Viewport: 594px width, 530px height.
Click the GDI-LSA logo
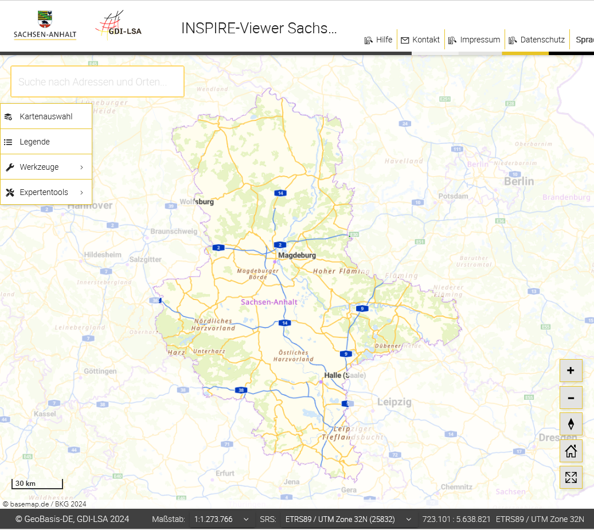tap(119, 26)
